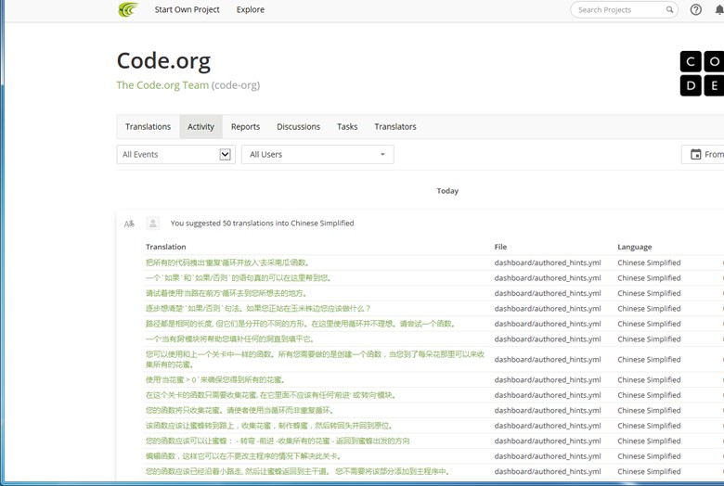
Task: Click the Language column header
Action: pos(634,247)
